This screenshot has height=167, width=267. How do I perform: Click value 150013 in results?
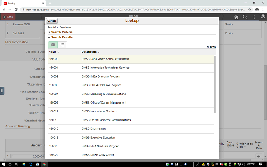pos(53,120)
